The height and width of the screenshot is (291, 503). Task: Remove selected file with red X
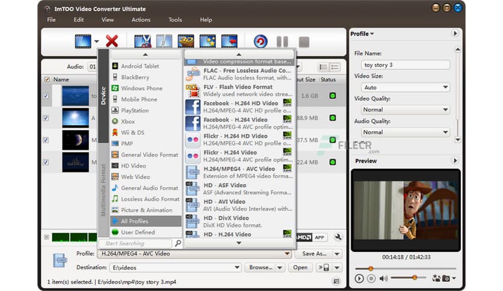[x=112, y=41]
